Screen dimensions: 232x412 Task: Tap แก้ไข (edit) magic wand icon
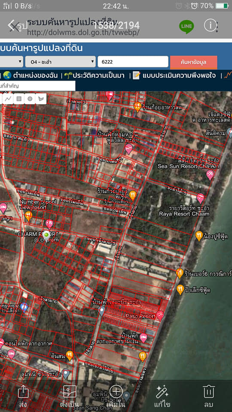(162, 392)
